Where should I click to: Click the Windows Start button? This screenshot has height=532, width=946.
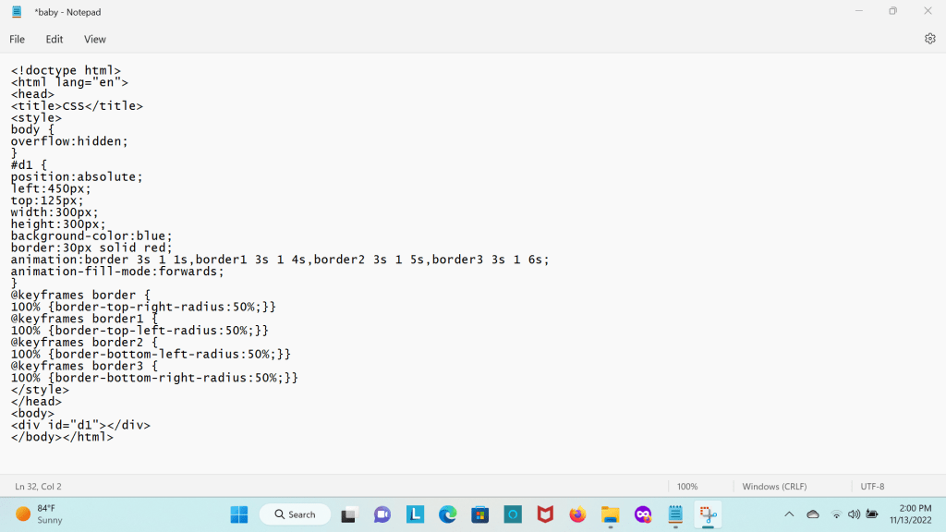pyautogui.click(x=238, y=514)
